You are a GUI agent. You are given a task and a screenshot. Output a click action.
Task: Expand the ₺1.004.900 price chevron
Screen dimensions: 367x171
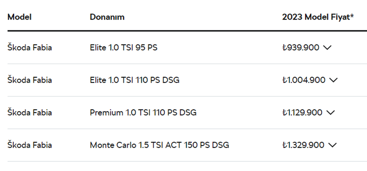pyautogui.click(x=334, y=80)
